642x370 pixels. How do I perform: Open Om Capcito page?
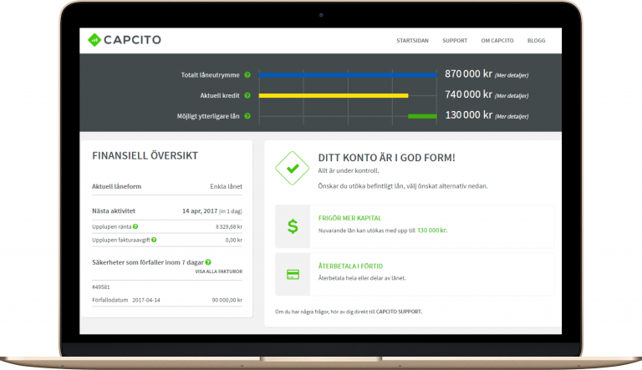[x=497, y=41]
